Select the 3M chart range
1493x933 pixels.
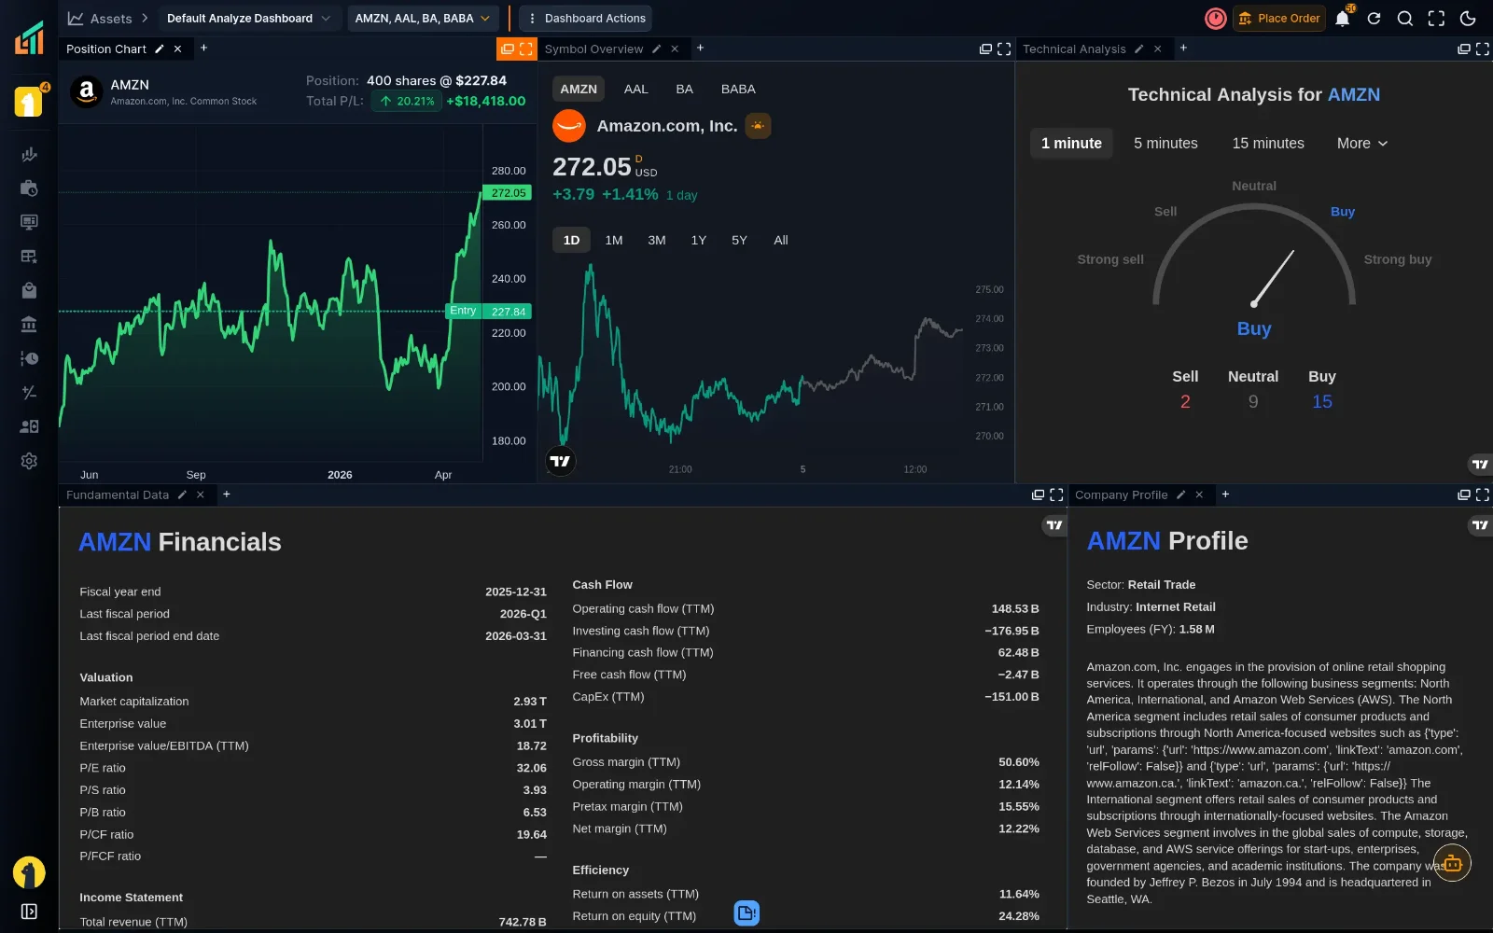[x=656, y=240]
